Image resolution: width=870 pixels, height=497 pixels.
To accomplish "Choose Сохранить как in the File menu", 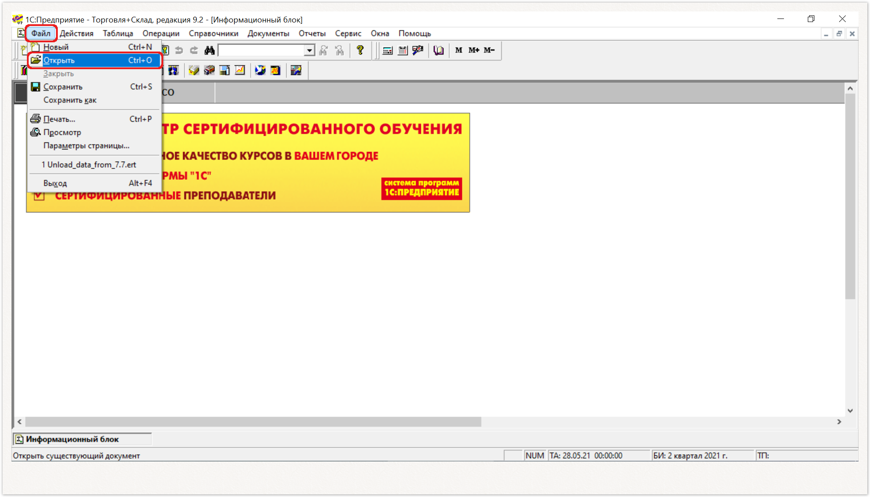I will pyautogui.click(x=94, y=100).
